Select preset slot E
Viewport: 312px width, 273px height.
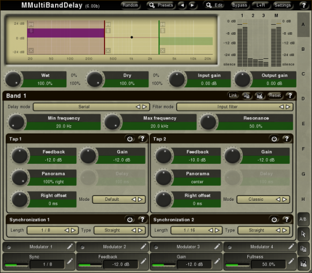[303, 124]
